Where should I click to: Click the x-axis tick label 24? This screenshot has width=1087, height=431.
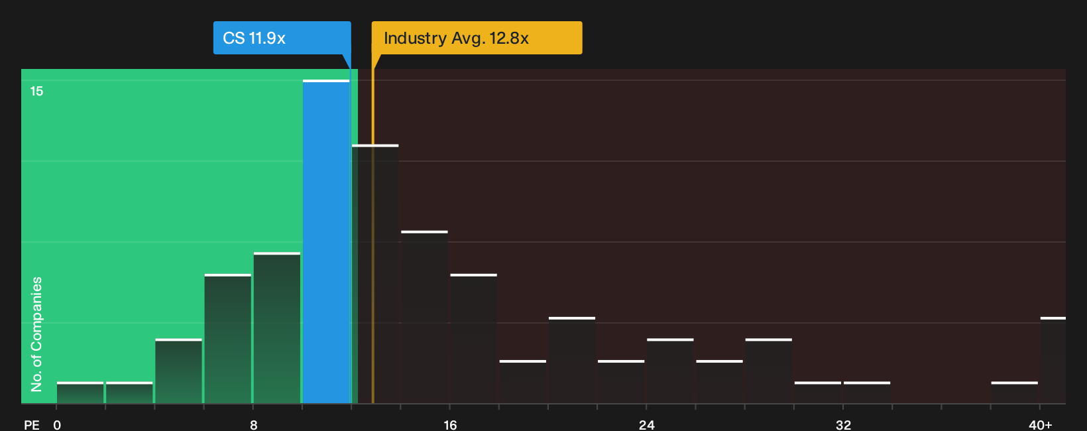pyautogui.click(x=647, y=424)
